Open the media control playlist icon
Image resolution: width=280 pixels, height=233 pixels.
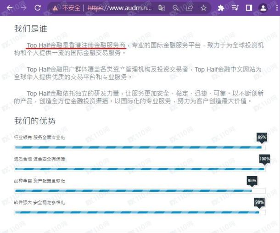tap(235, 8)
